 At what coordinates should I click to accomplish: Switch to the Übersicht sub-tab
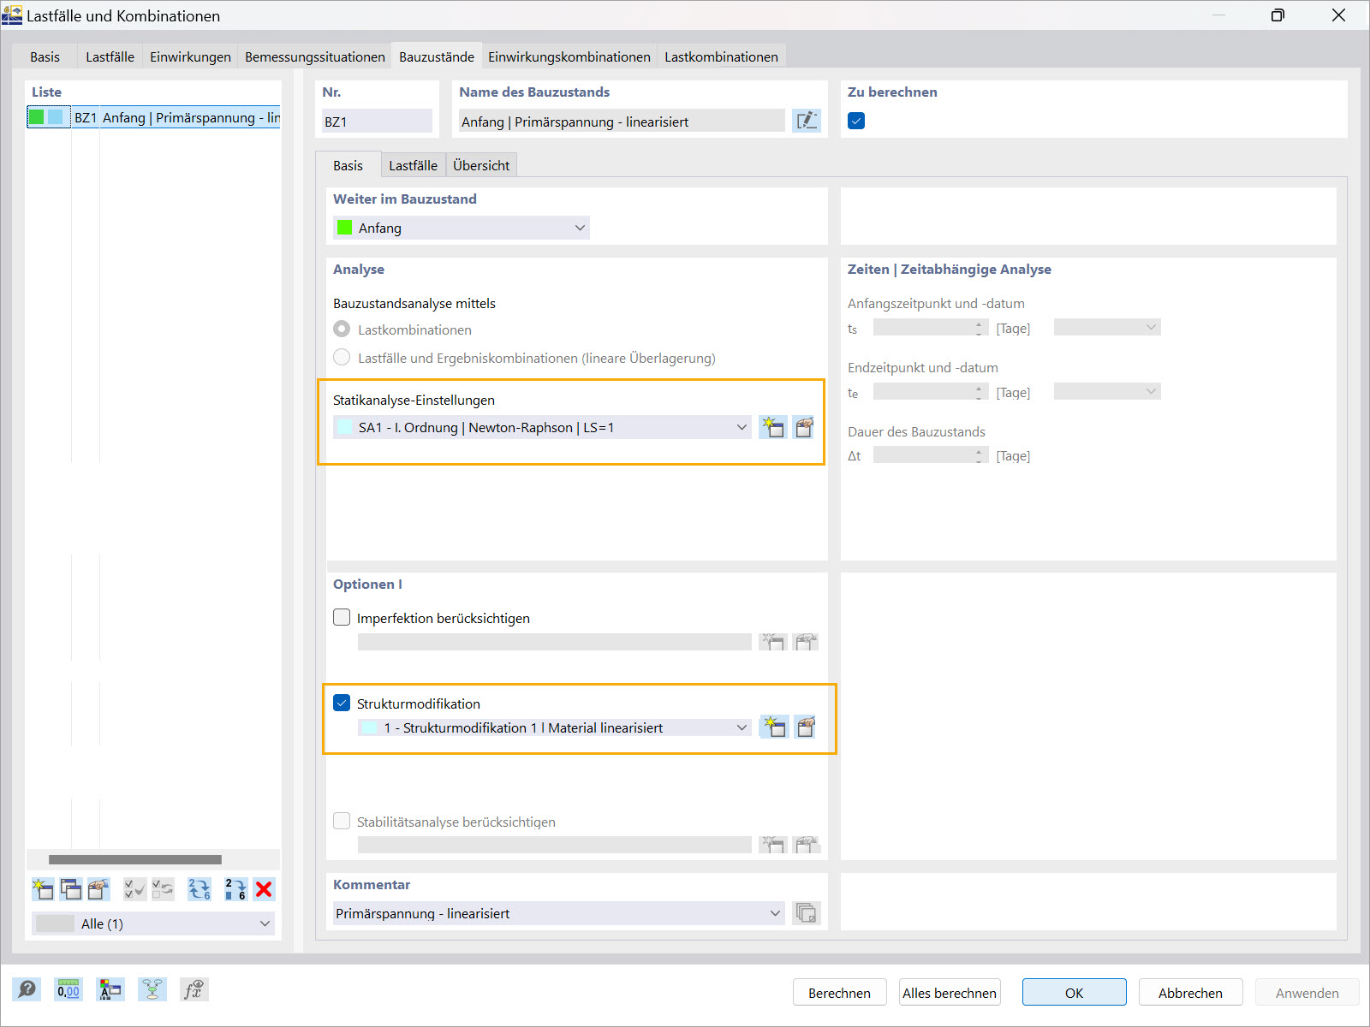point(481,165)
